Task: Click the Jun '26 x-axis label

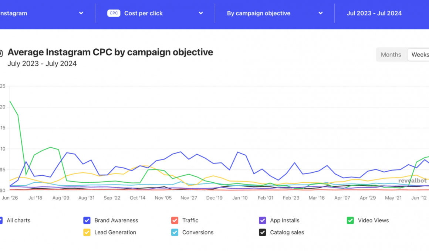Action: 10,198
